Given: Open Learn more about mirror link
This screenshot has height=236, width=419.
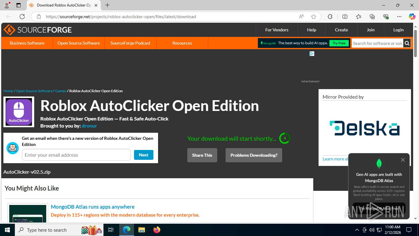Looking at the screenshot, I should click(x=336, y=159).
